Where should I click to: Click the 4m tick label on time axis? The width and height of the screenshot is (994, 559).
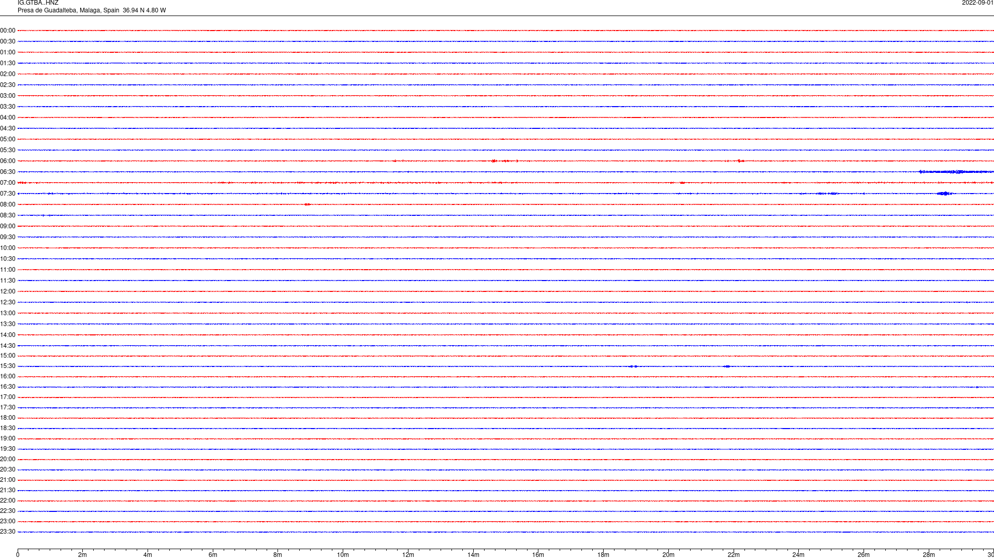click(148, 555)
